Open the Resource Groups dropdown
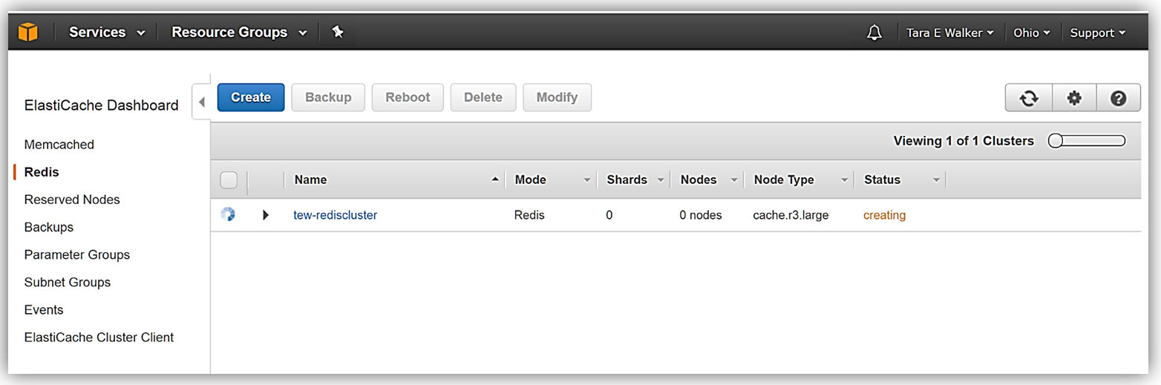This screenshot has height=385, width=1161. pyautogui.click(x=238, y=33)
